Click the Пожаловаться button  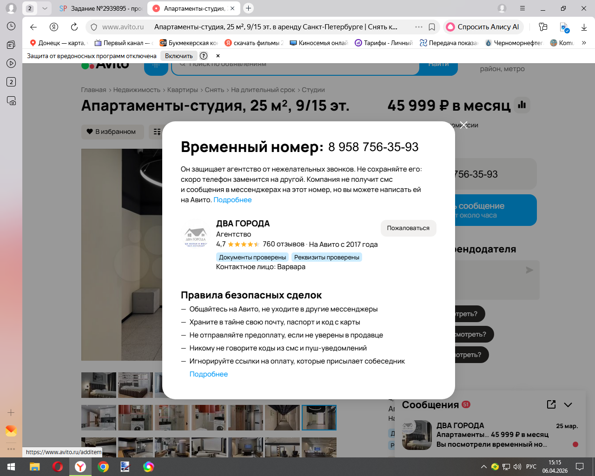(408, 228)
